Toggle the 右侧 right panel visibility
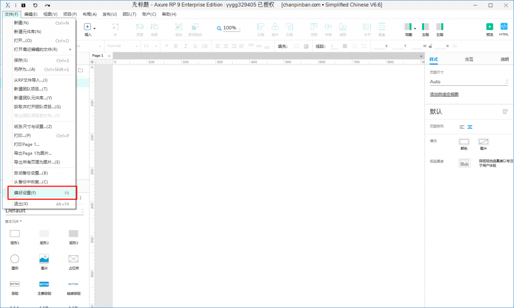Image resolution: width=514 pixels, height=308 pixels. point(440,27)
